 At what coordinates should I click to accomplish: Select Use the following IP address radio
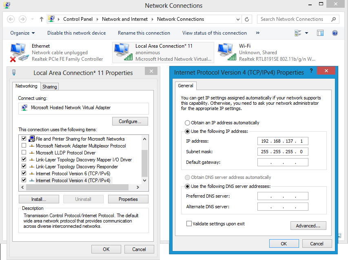[x=187, y=132]
